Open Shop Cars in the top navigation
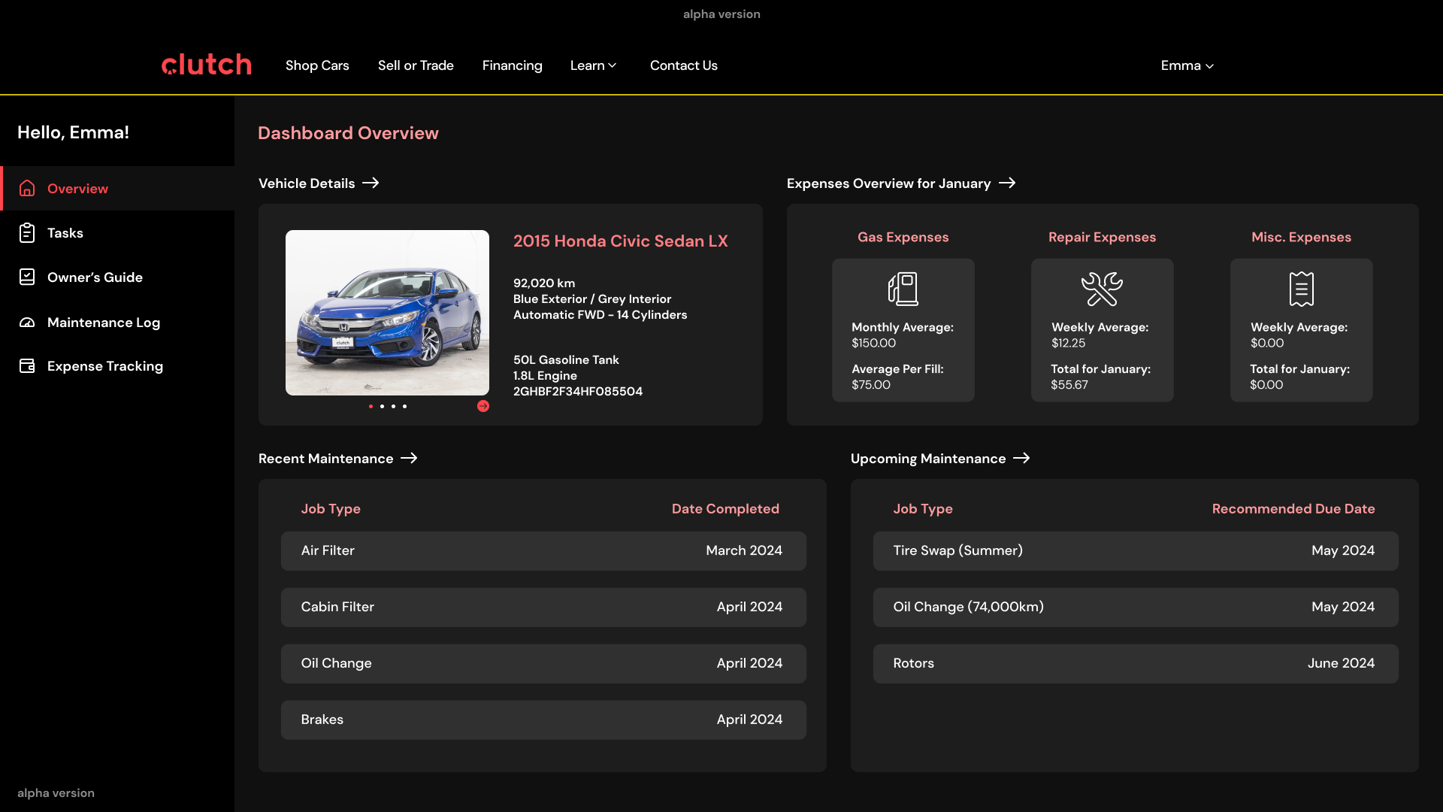Screen dimensions: 1443x812 click(x=317, y=65)
